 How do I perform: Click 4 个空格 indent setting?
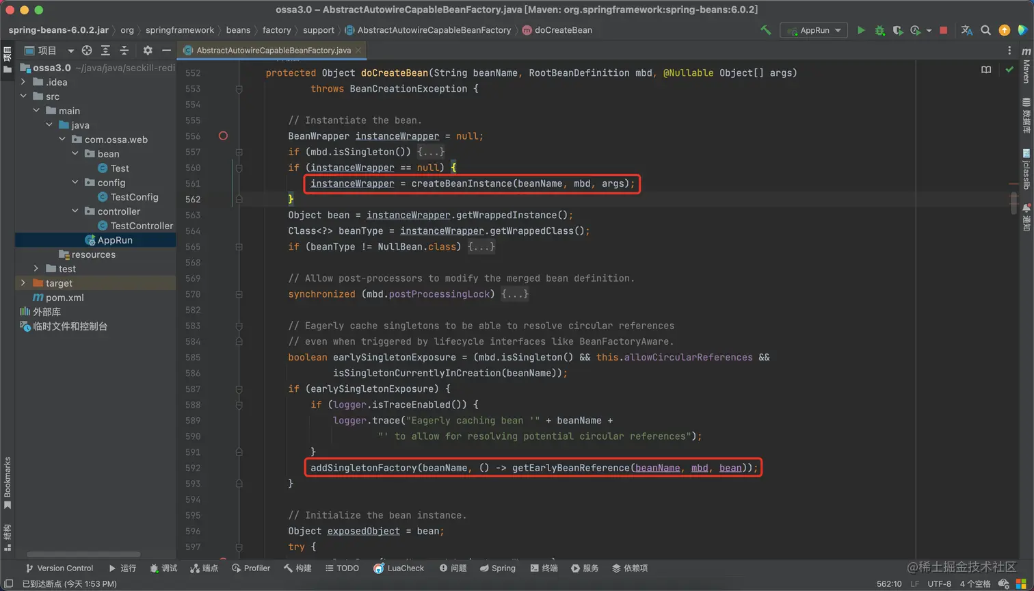point(975,583)
